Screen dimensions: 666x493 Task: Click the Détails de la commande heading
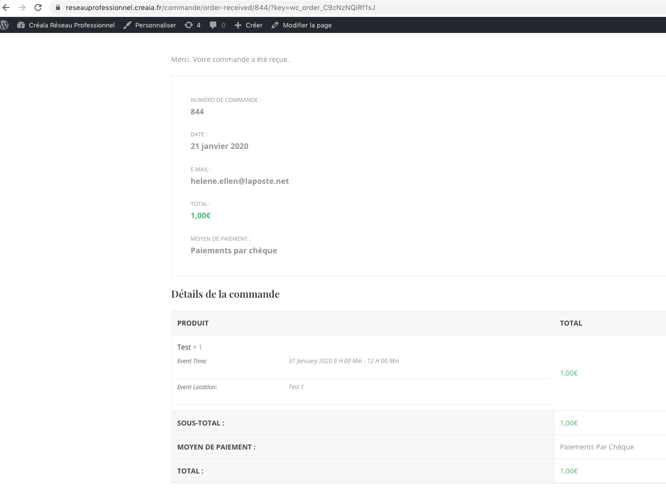click(225, 294)
